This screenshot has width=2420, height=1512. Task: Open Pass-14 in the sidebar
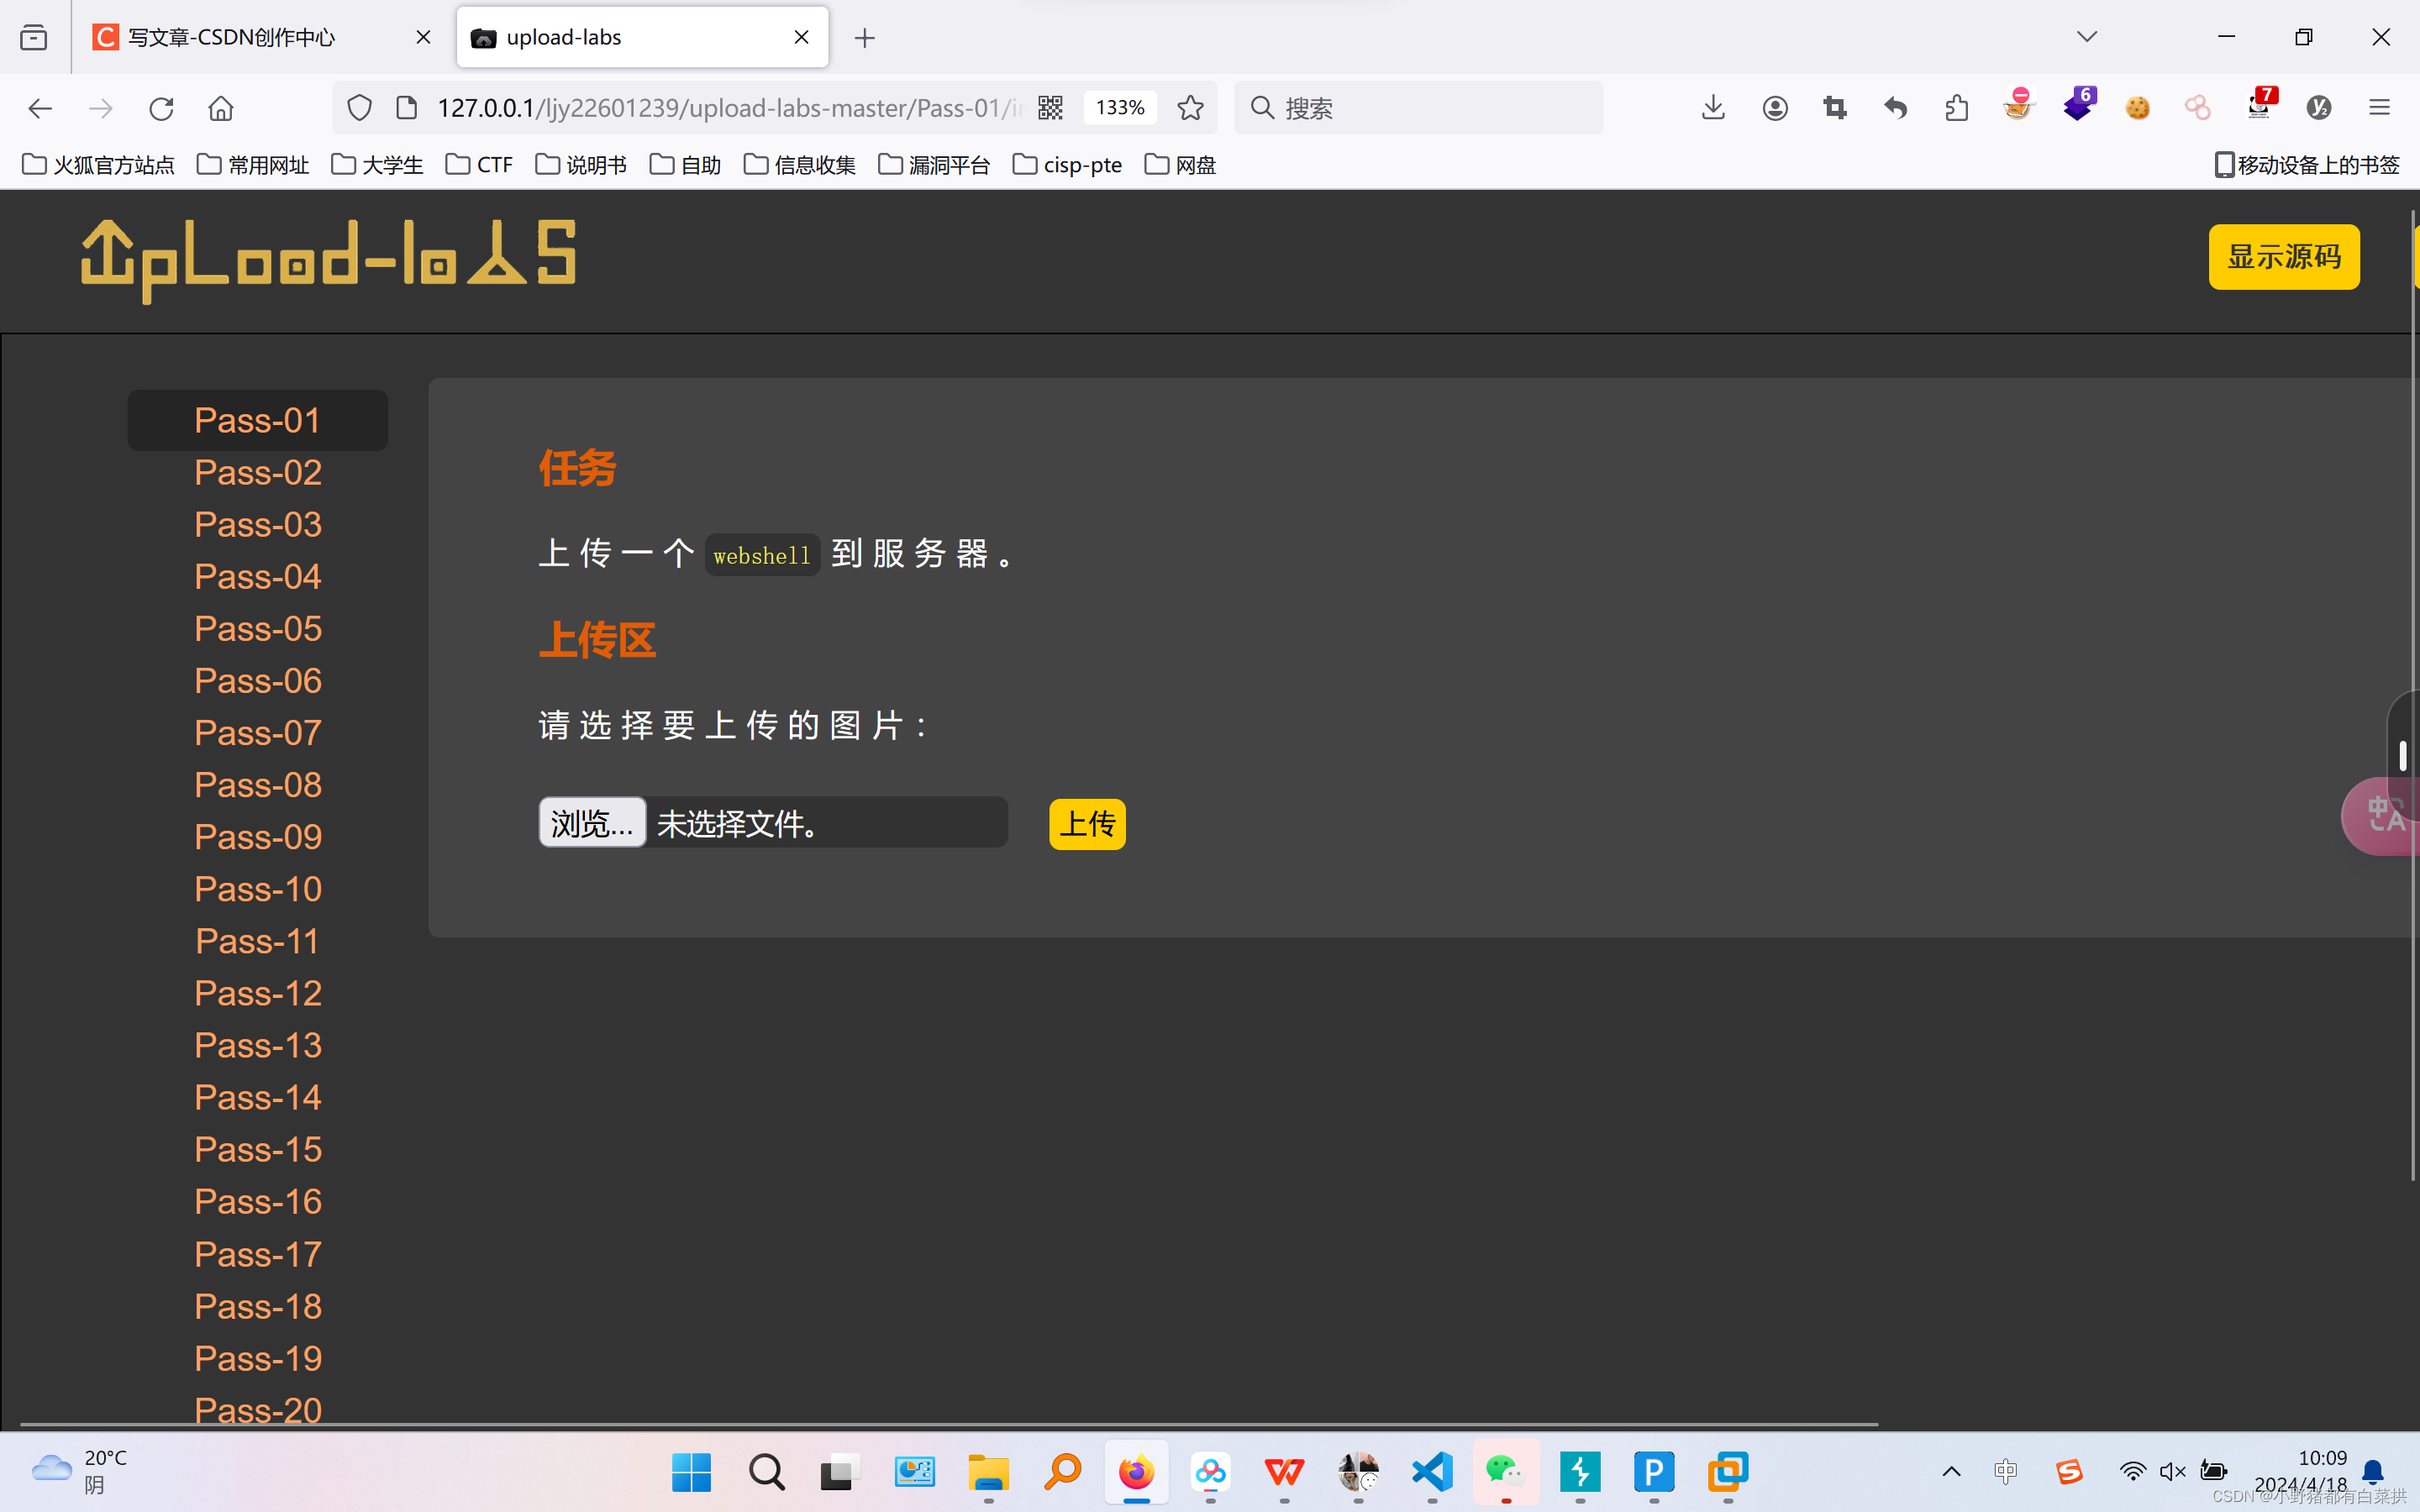coord(258,1097)
